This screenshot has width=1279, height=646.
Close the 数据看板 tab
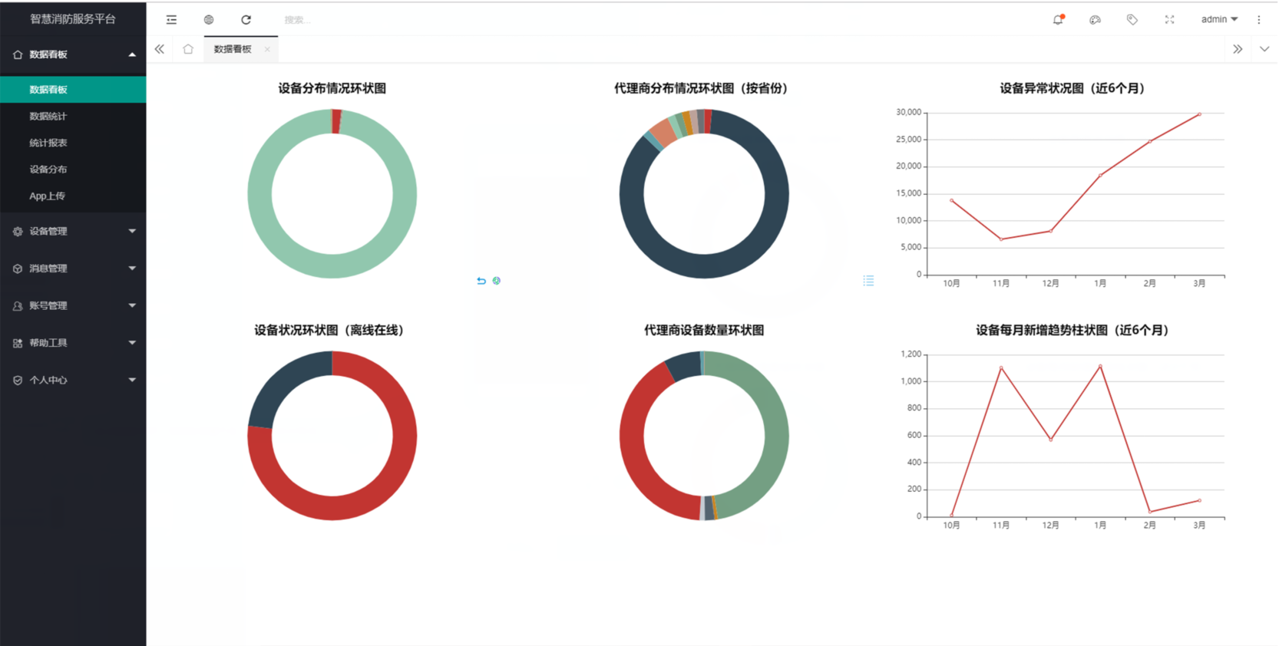pos(267,50)
